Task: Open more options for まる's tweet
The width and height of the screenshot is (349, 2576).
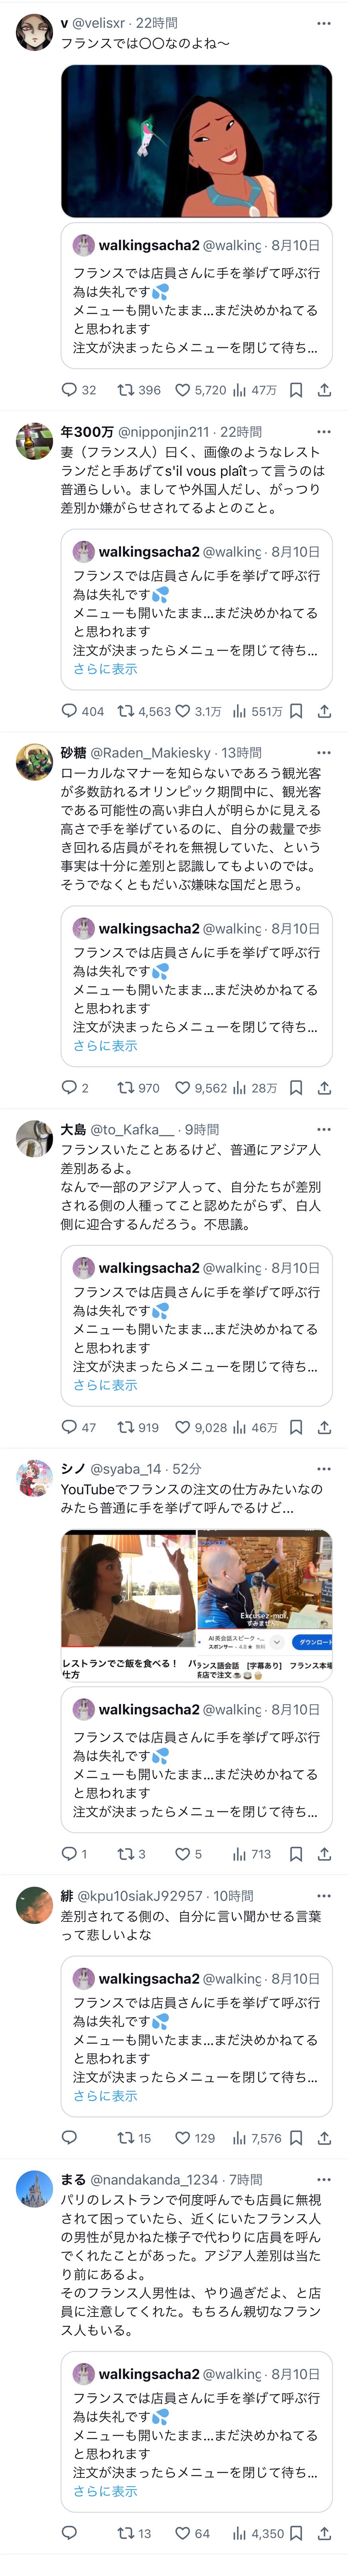Action: click(x=323, y=2179)
